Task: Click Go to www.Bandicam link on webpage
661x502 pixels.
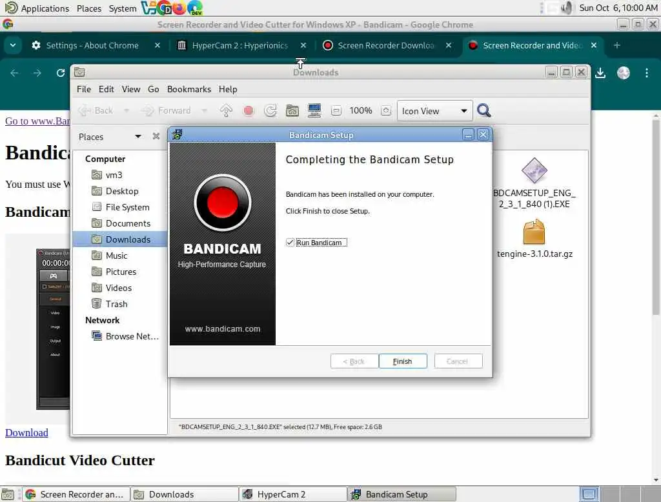Action: click(x=37, y=121)
